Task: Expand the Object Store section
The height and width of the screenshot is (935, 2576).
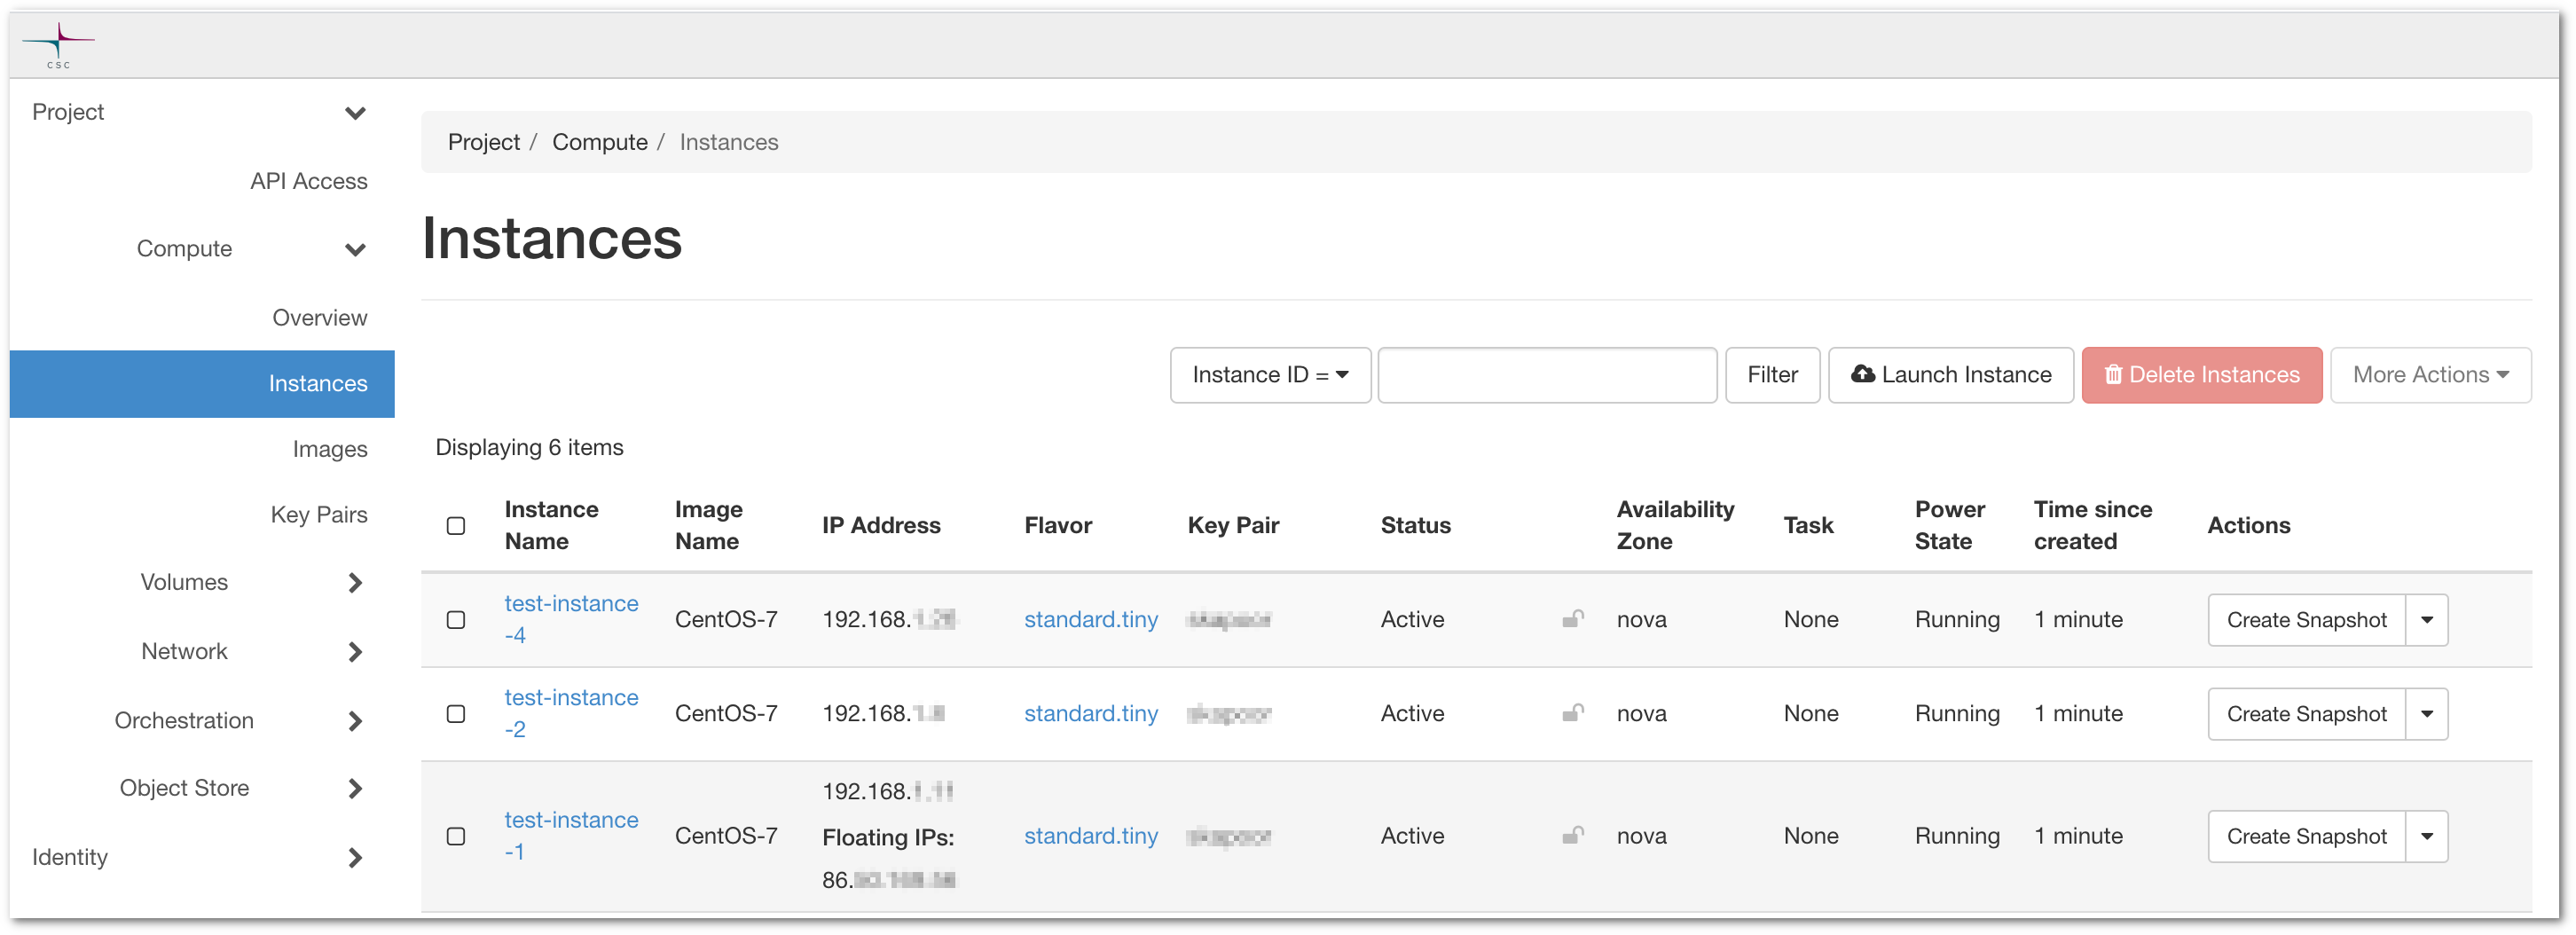Action: pyautogui.click(x=354, y=788)
